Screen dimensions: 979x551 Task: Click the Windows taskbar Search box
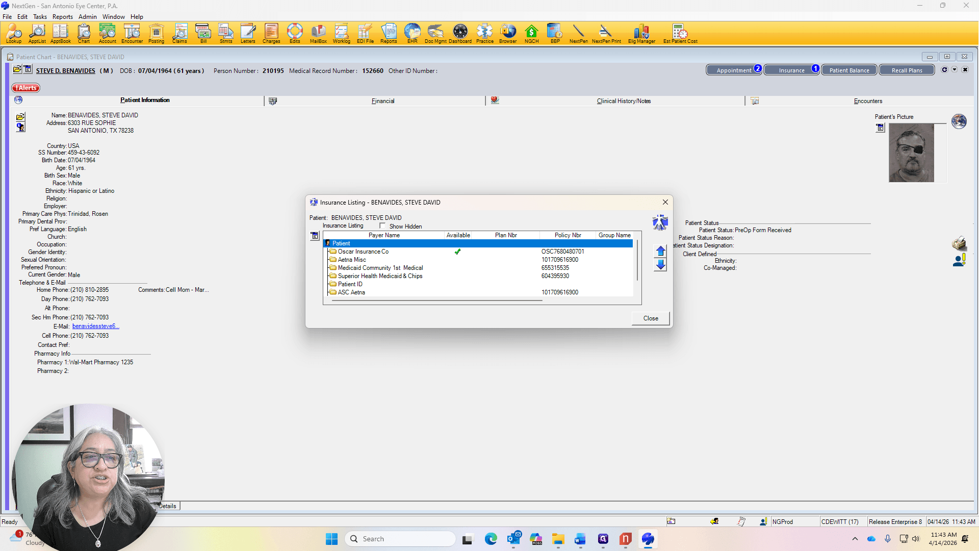[400, 539]
